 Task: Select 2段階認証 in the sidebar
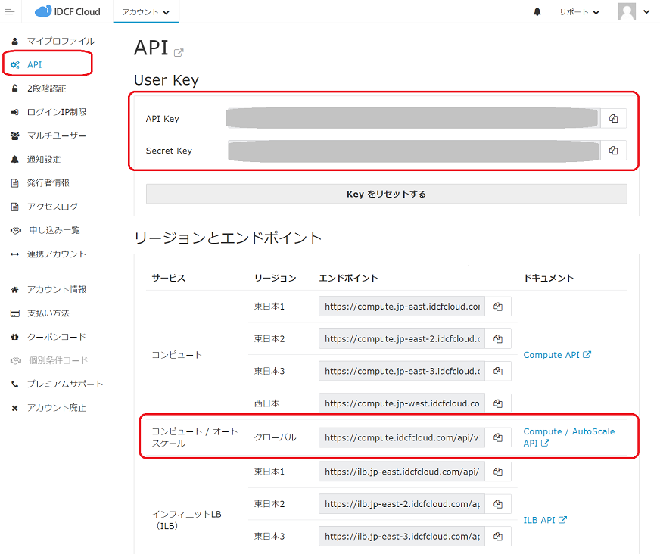coord(47,86)
